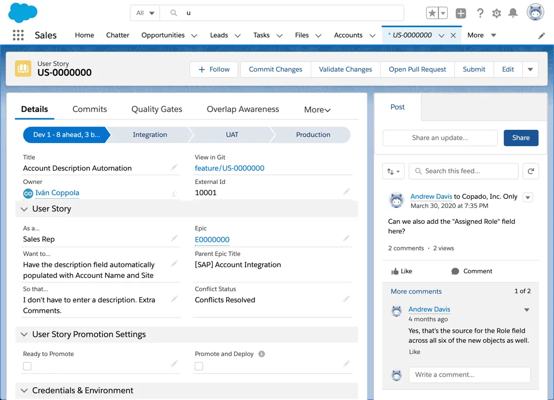
Task: Open the user profile avatar menu
Action: 535,12
